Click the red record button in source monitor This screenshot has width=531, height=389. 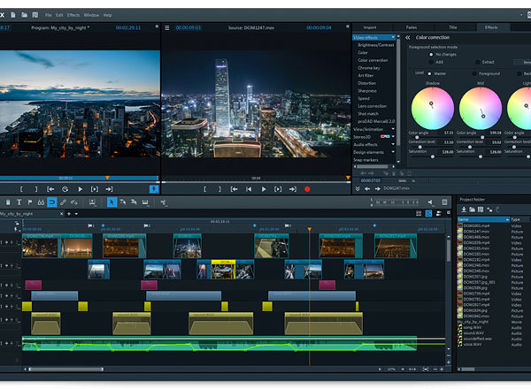click(307, 189)
